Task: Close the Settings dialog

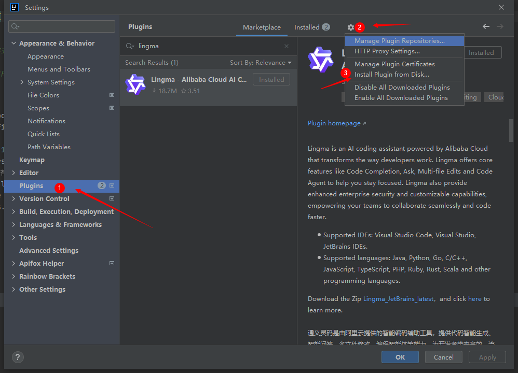Action: tap(501, 7)
